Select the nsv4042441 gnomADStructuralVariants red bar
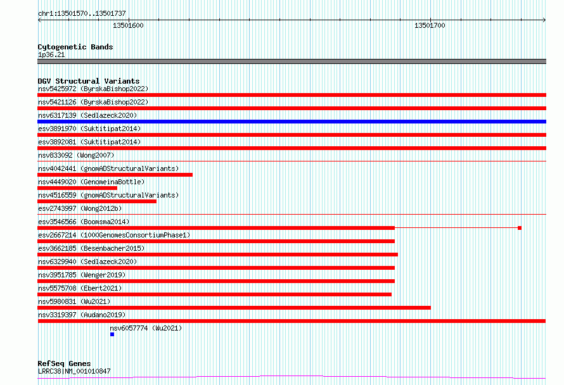Viewport: 564px width, 385px height. 115,175
